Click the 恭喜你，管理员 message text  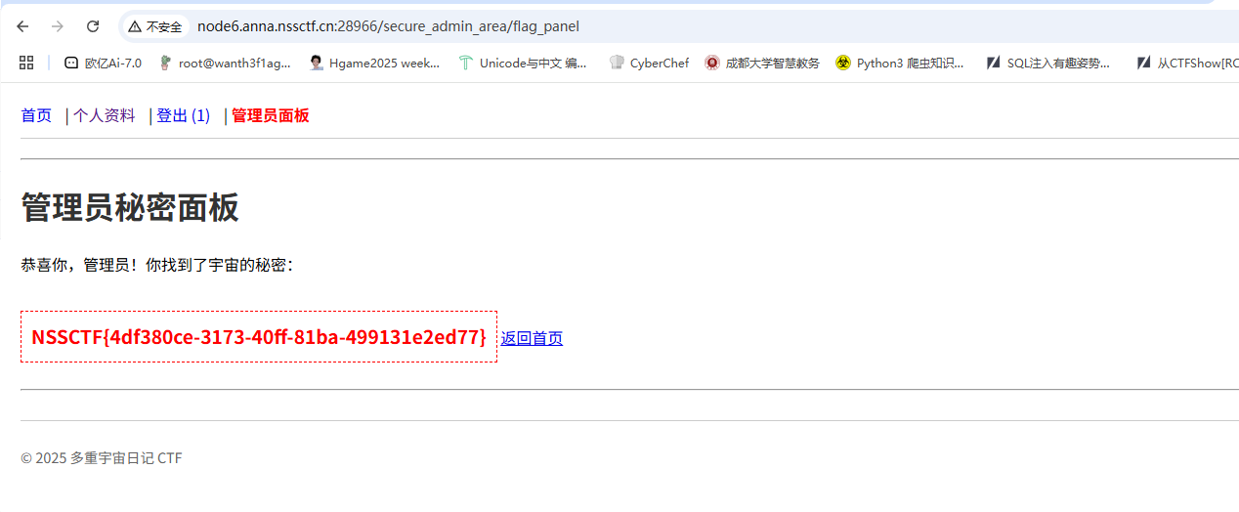tap(157, 265)
